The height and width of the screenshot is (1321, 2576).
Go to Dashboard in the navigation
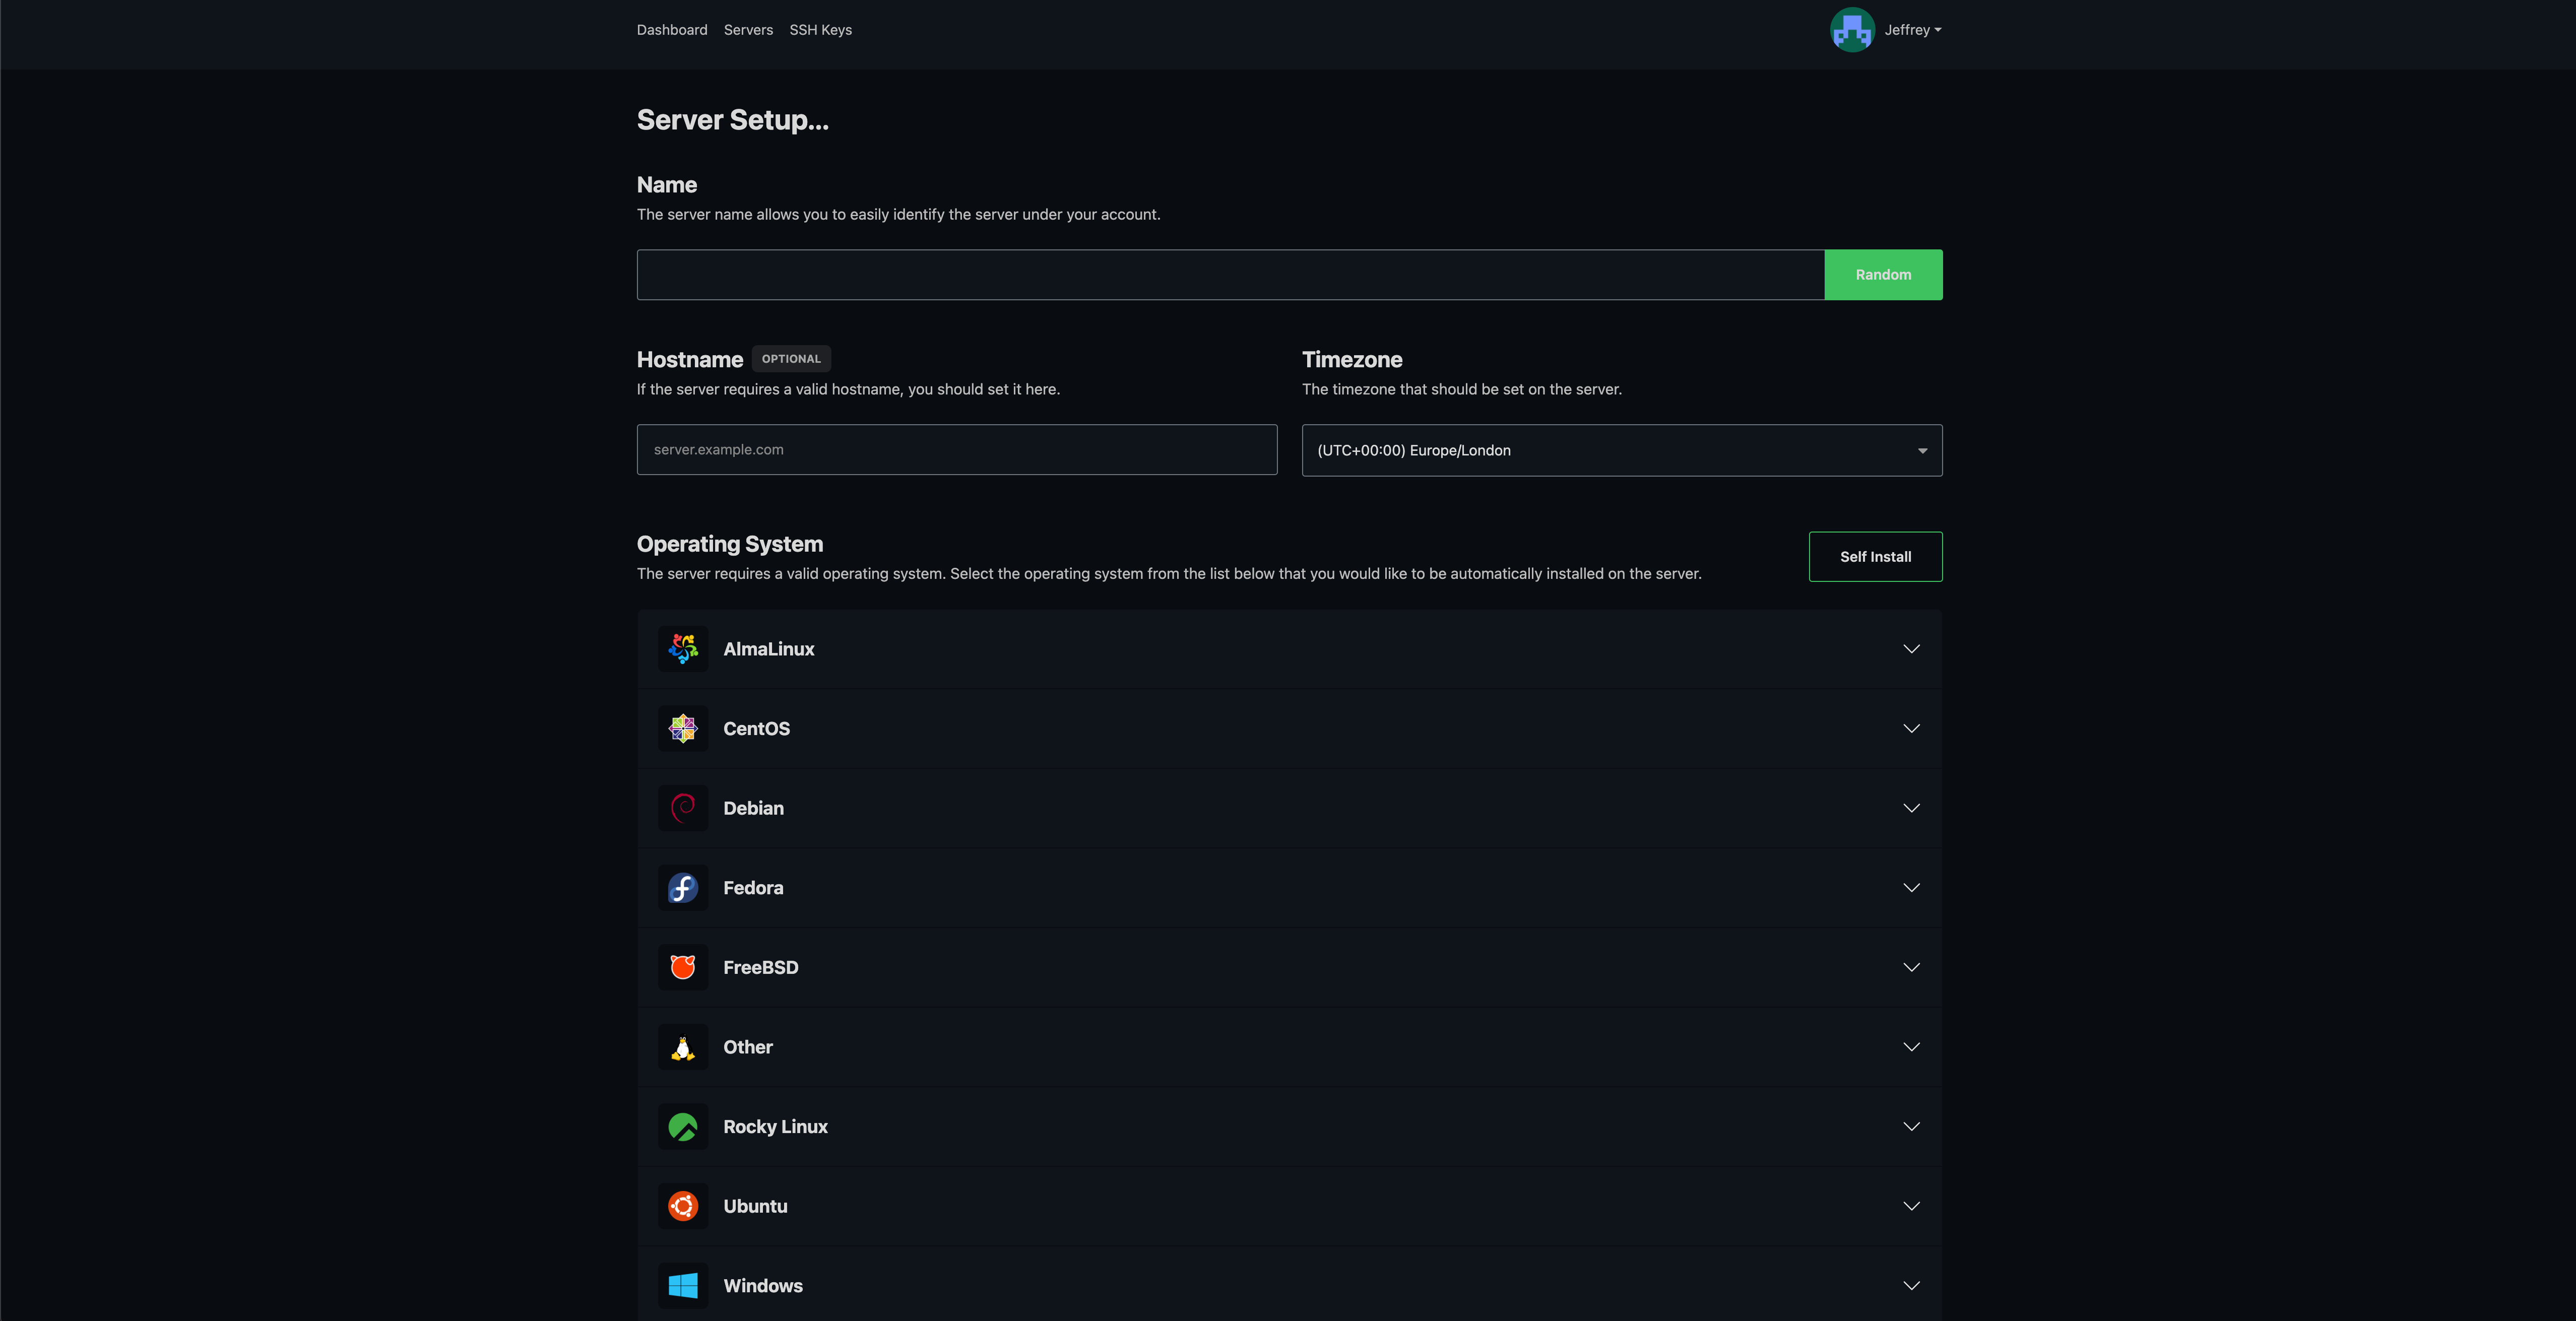672,30
